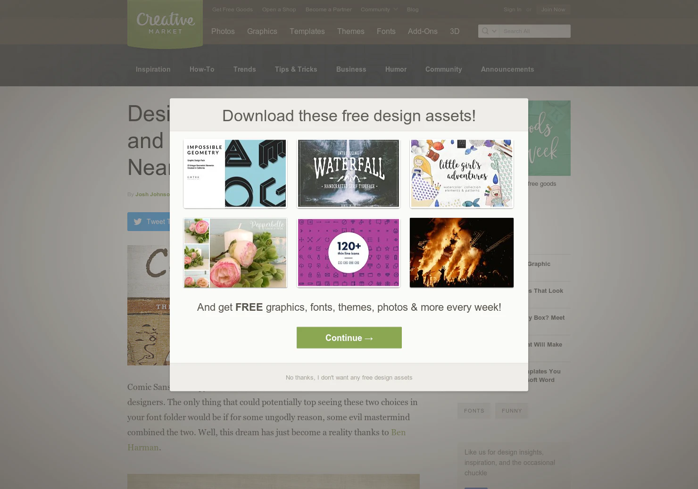Click the Join Now button

click(553, 9)
